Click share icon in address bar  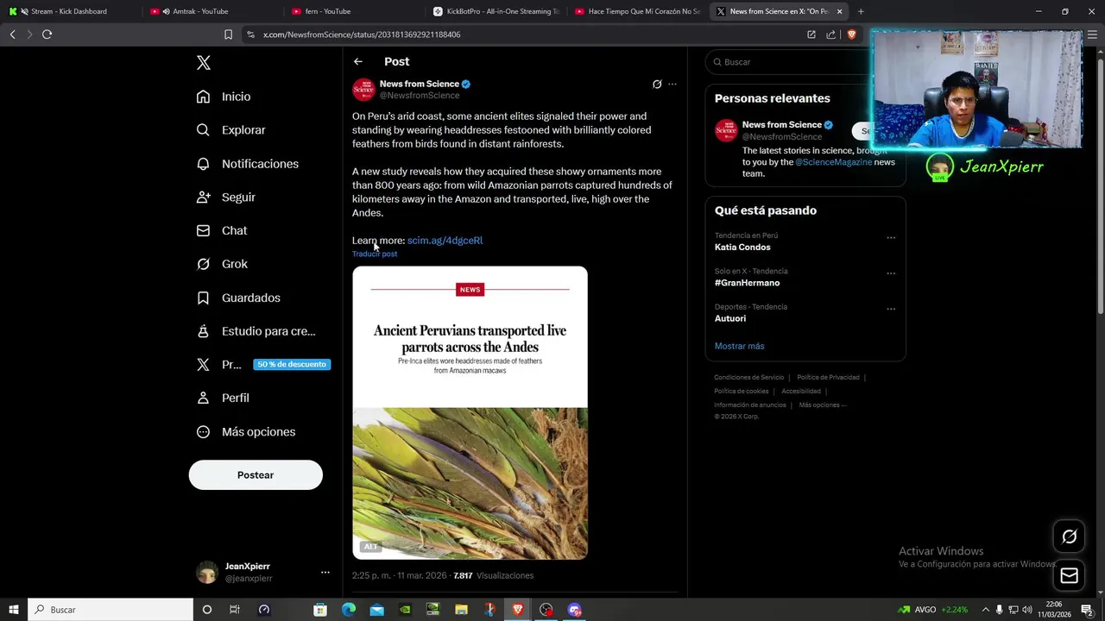pyautogui.click(x=830, y=34)
